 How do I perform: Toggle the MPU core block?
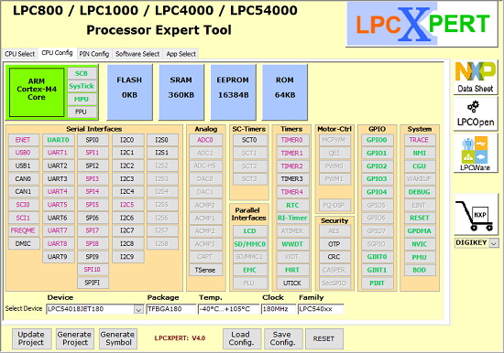point(82,99)
